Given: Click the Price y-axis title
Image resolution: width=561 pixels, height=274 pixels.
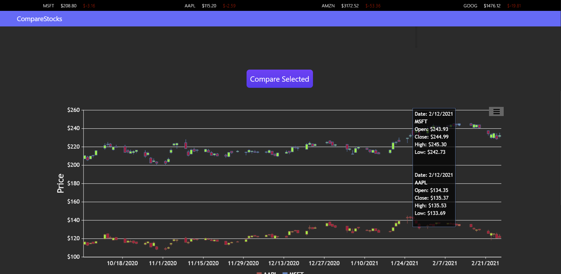Looking at the screenshot, I should (61, 183).
